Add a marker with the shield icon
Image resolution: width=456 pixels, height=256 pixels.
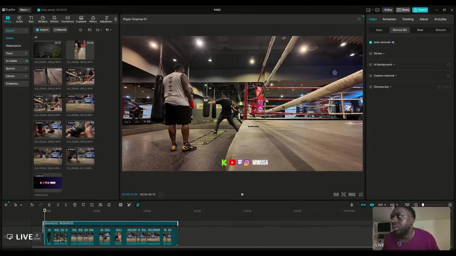coord(83,205)
